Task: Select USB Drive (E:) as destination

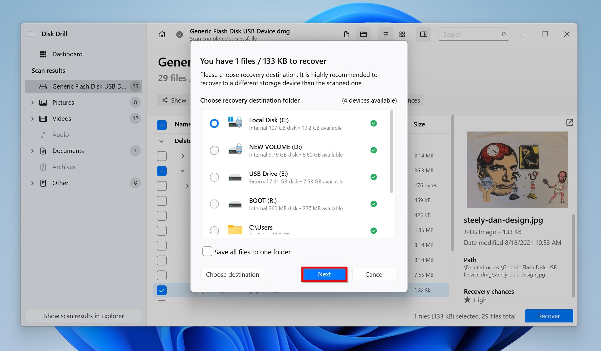Action: point(214,177)
